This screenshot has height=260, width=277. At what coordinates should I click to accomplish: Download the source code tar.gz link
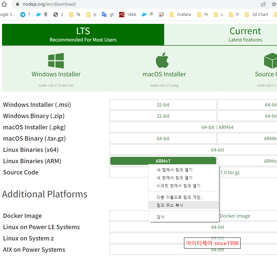[230, 172]
